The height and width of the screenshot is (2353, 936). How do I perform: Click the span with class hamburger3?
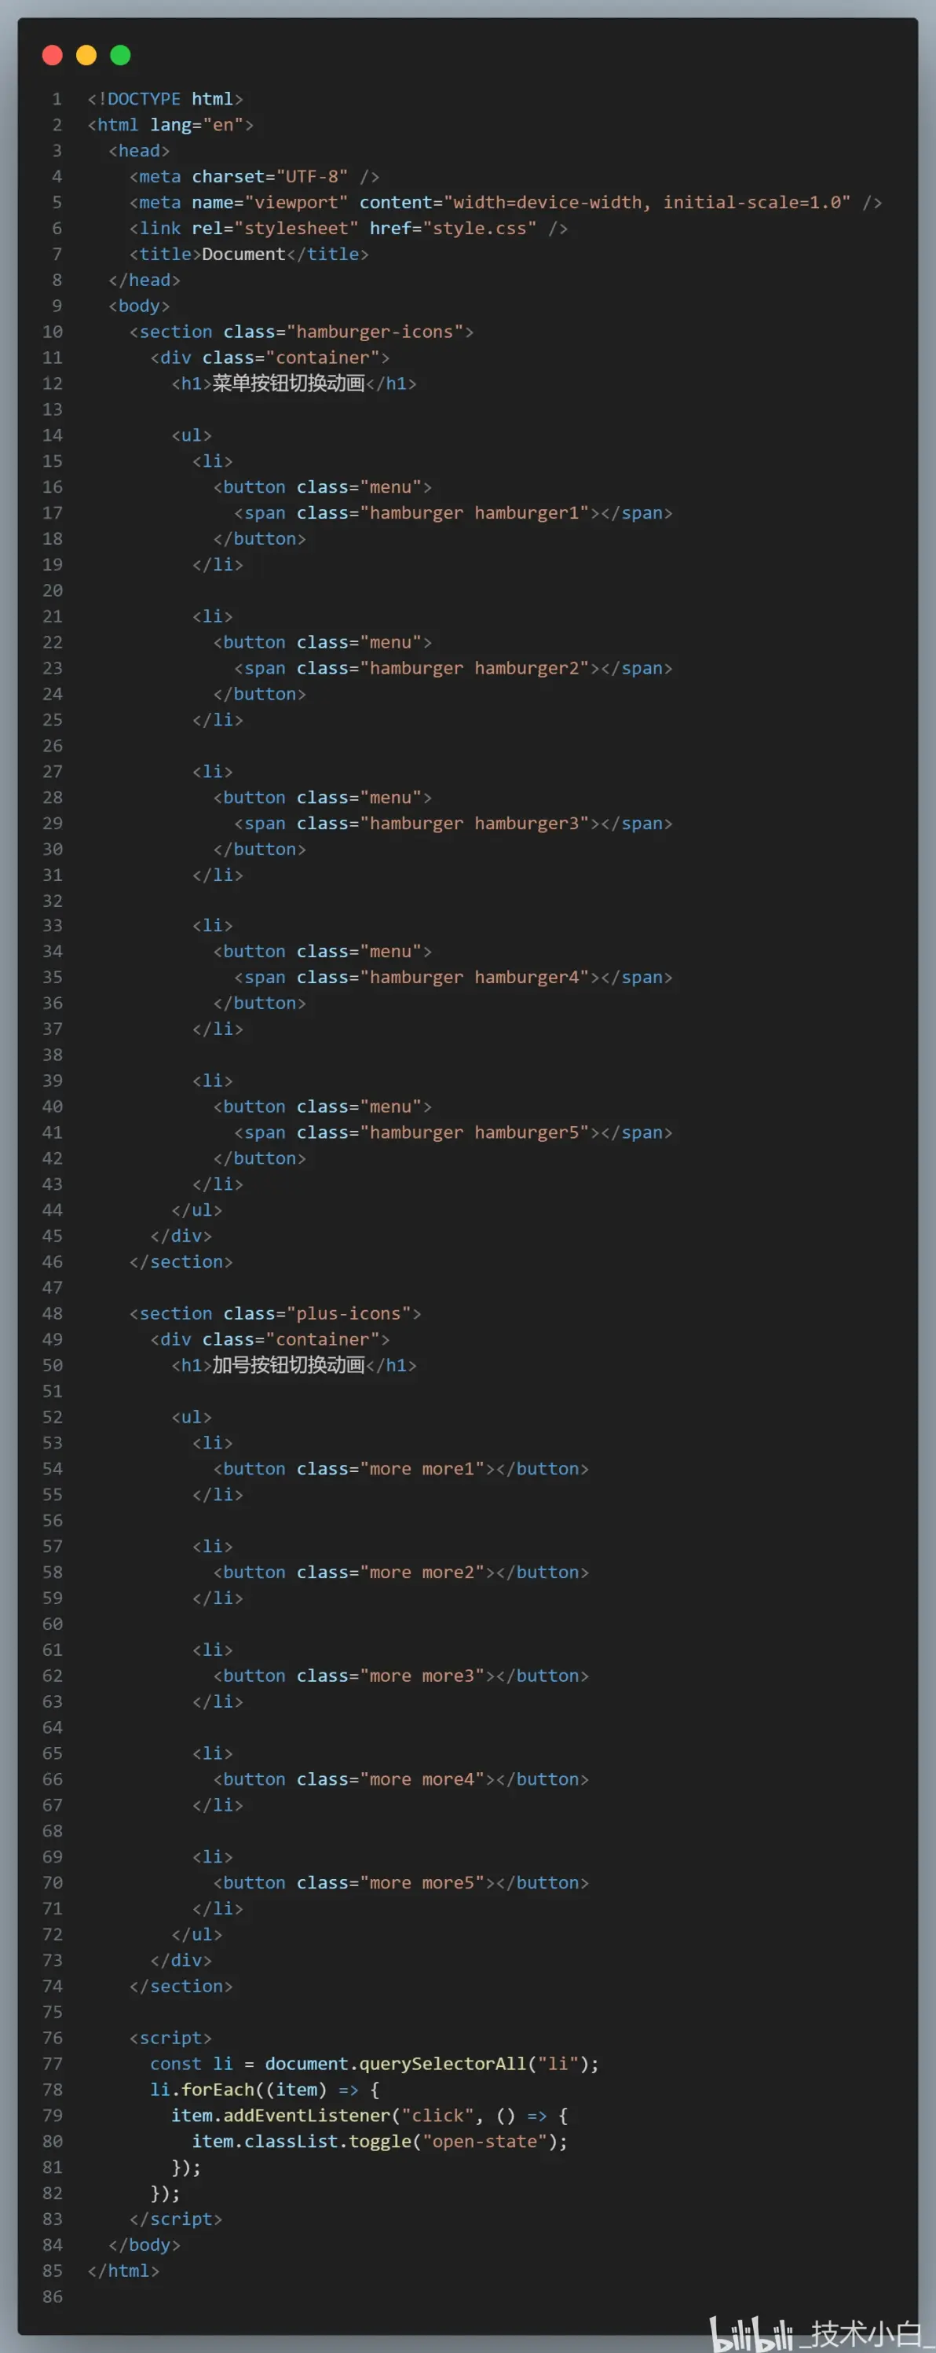(x=453, y=824)
